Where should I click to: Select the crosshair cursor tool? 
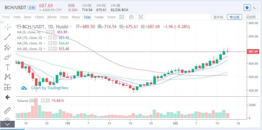(x=7, y=27)
